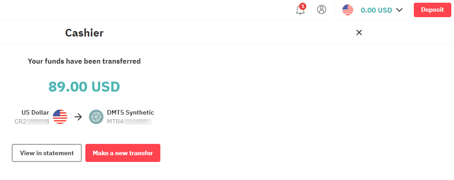Viewport: 454px width, 180px height.
Task: Click the MTR4 destination account number
Action: [x=130, y=121]
